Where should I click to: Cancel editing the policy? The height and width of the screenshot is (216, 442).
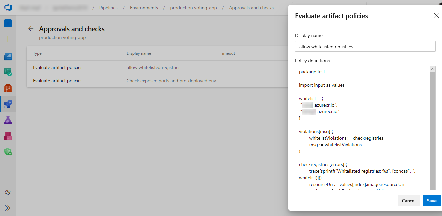(x=409, y=200)
